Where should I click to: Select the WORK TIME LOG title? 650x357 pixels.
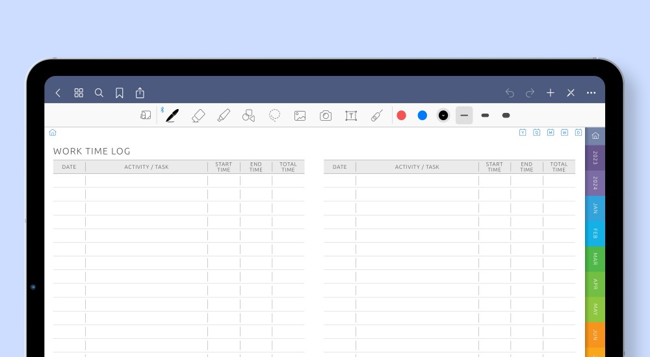[x=92, y=151]
